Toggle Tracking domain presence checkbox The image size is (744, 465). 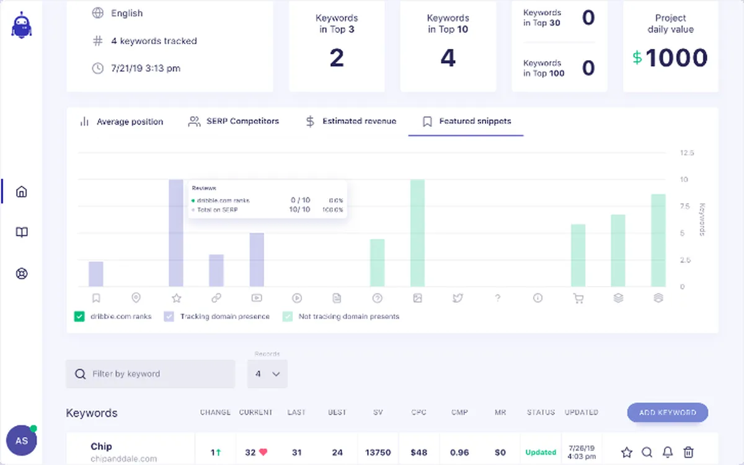[169, 316]
